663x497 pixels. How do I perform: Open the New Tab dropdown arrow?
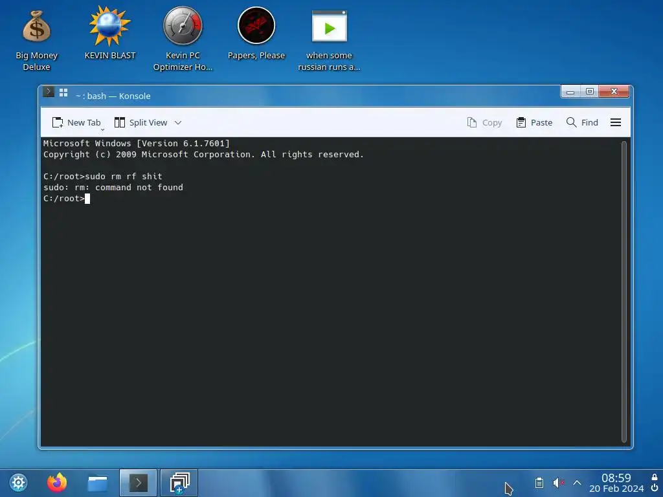tap(102, 129)
